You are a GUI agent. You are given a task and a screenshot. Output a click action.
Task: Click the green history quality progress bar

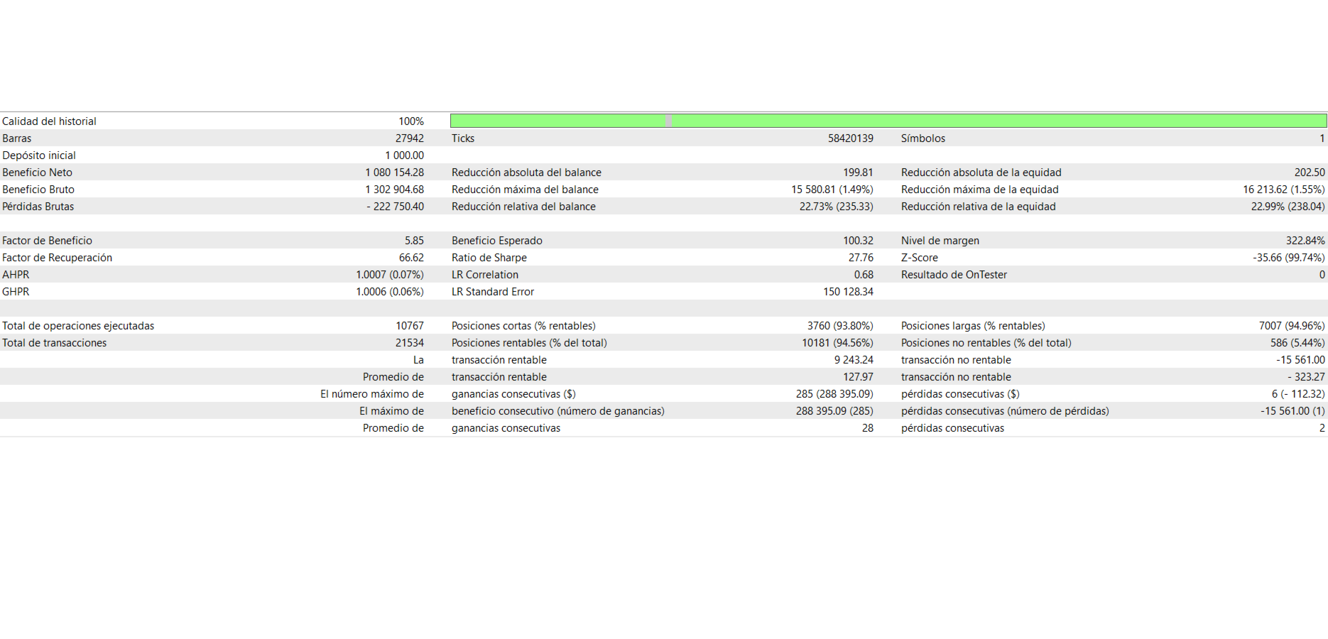tap(888, 121)
